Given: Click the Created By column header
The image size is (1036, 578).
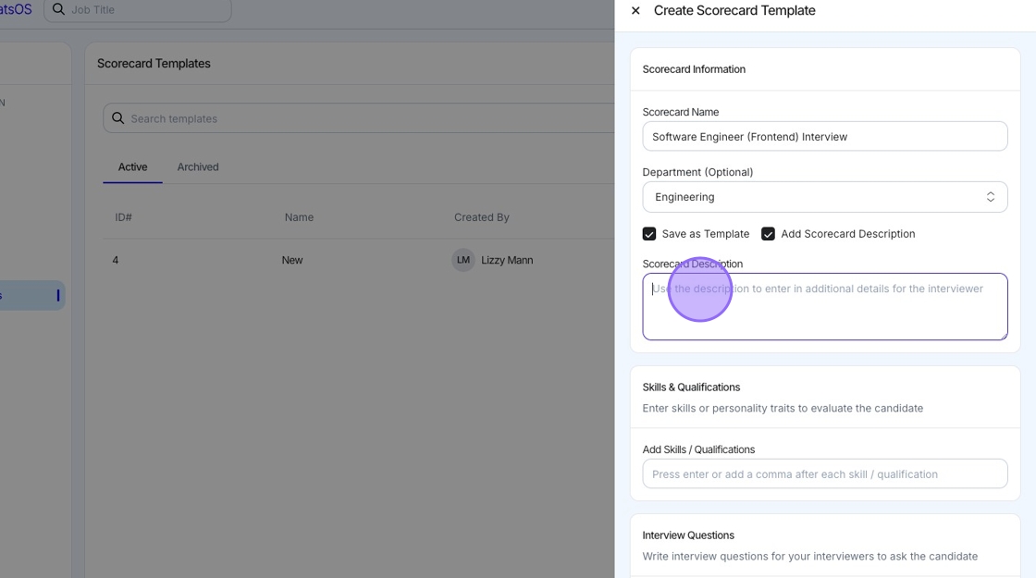Looking at the screenshot, I should pyautogui.click(x=481, y=217).
